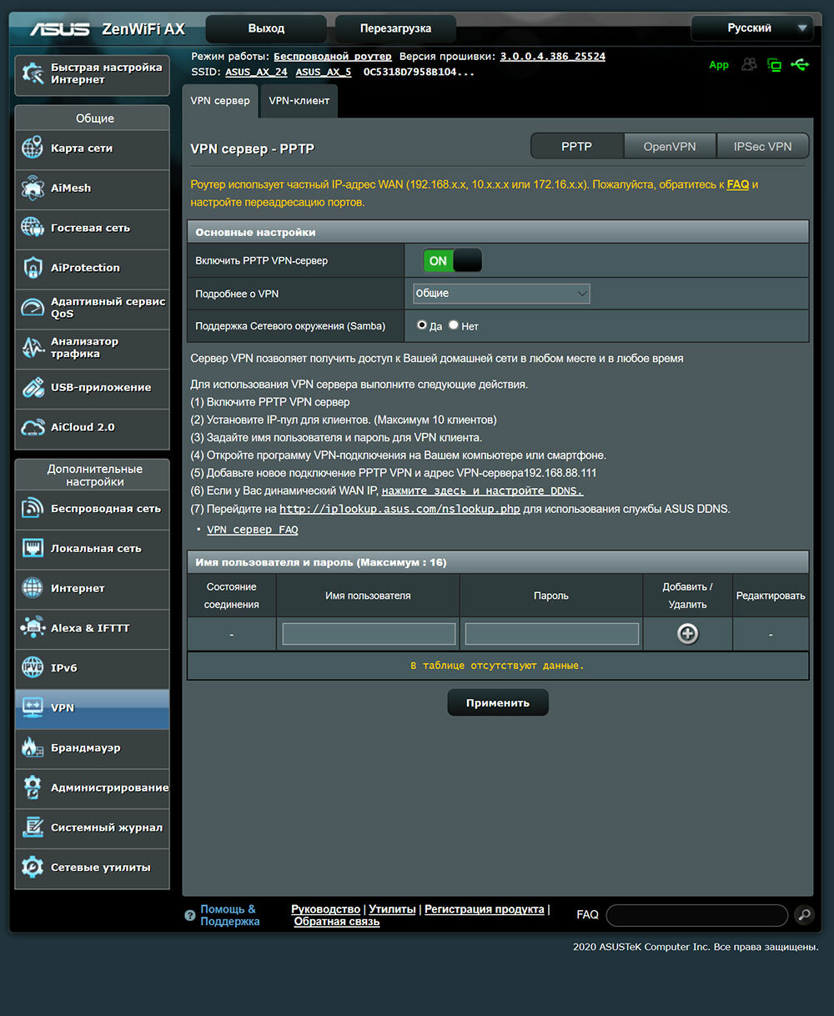This screenshot has height=1016, width=834.
Task: Click the green App label
Action: (719, 65)
